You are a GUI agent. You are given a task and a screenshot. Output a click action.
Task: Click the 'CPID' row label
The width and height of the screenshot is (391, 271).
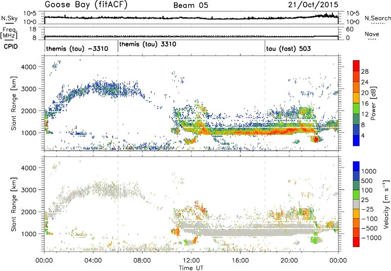coord(11,46)
